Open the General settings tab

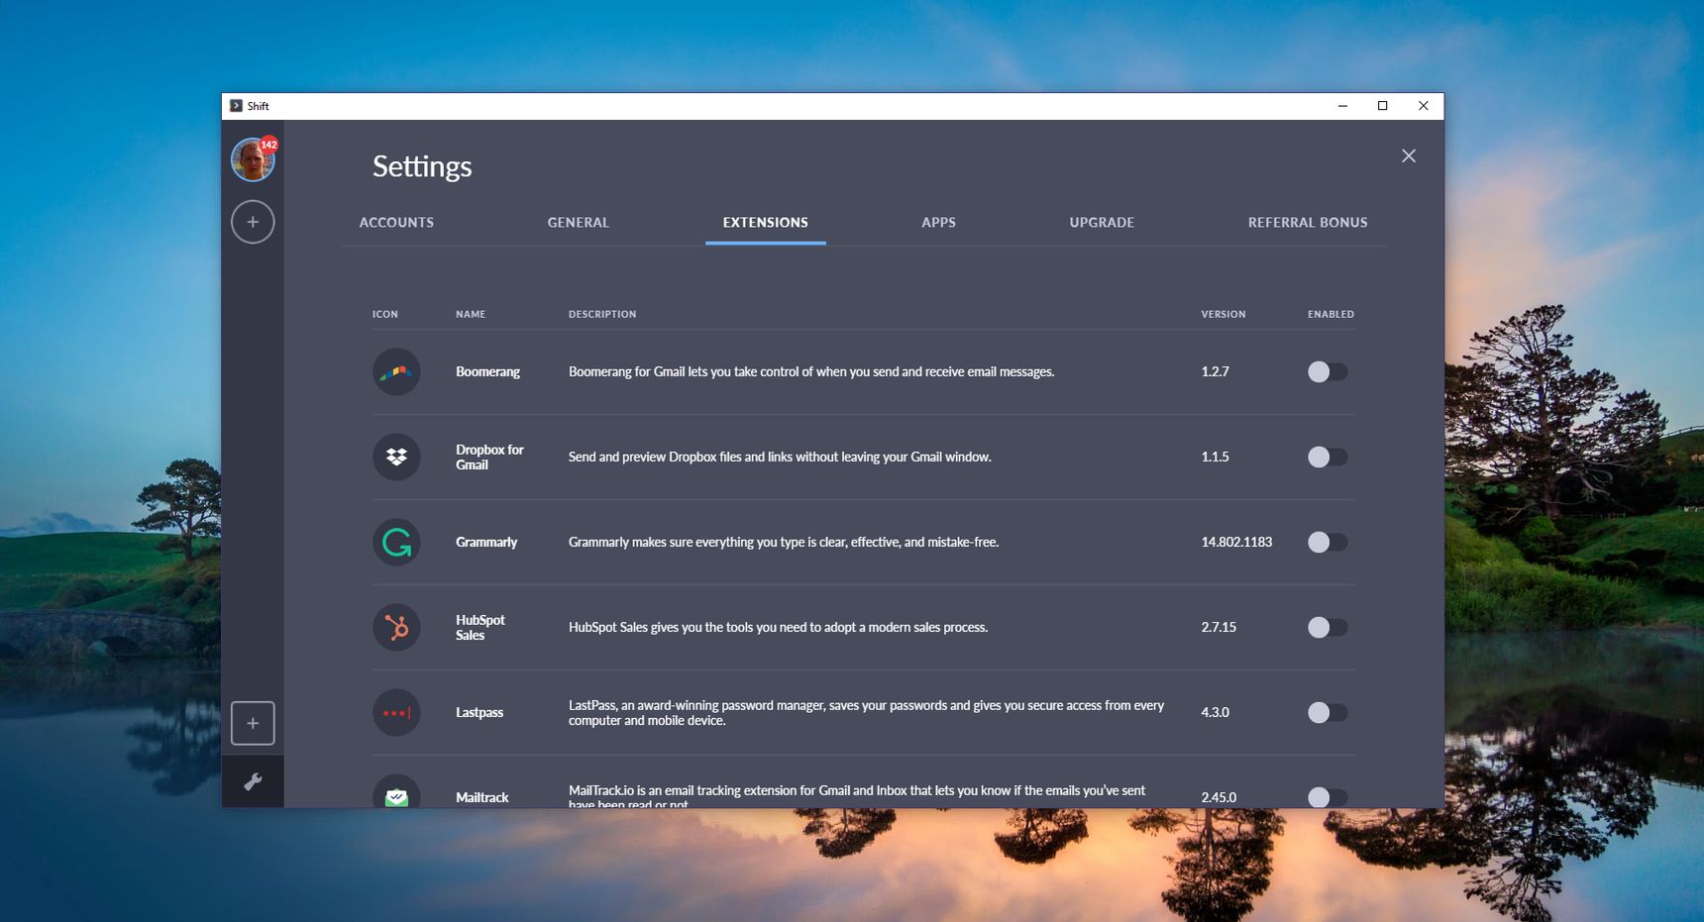[x=579, y=223]
